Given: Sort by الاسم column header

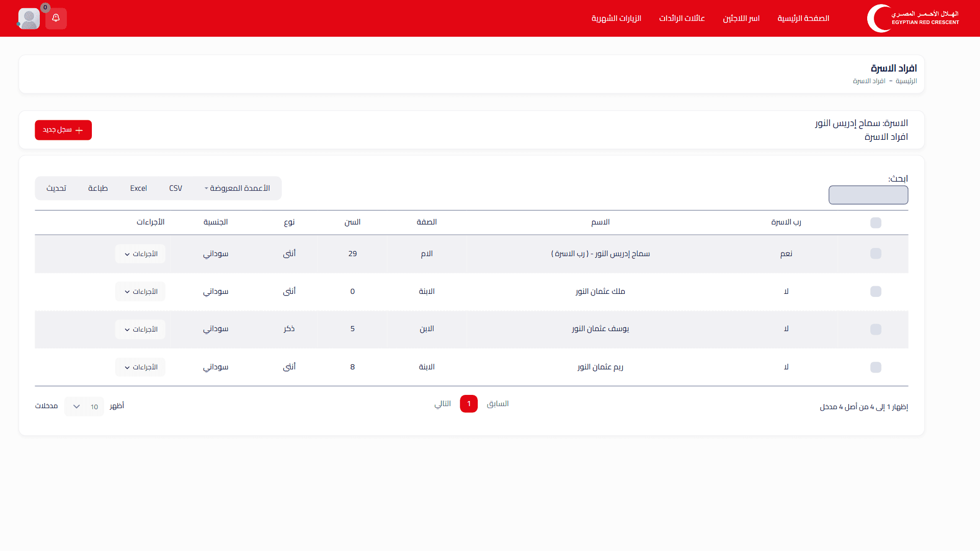Looking at the screenshot, I should [601, 222].
